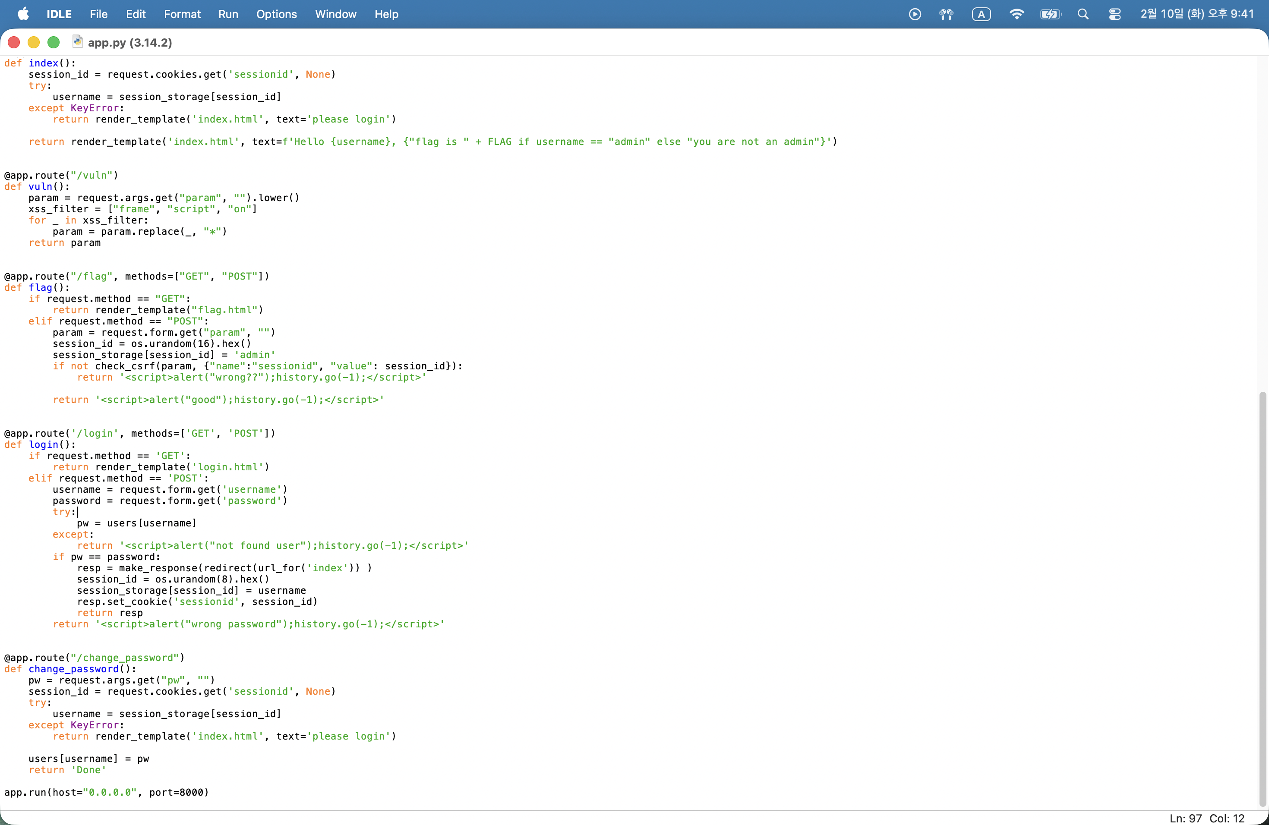Open the File menu
Screen dimensions: 1269x825
tap(98, 14)
